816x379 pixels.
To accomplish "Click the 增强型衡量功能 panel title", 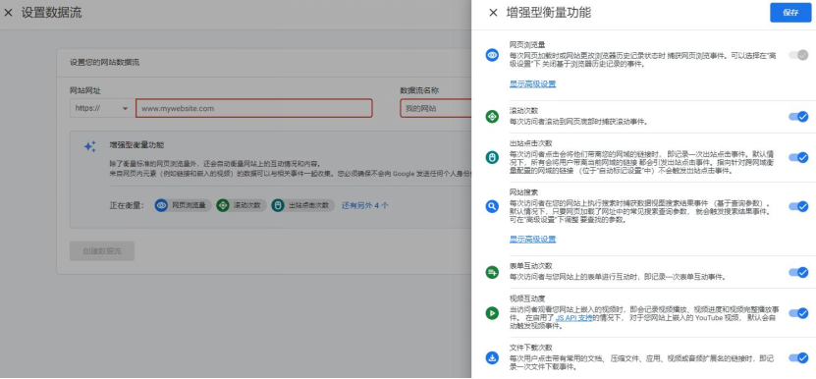I will tap(549, 13).
